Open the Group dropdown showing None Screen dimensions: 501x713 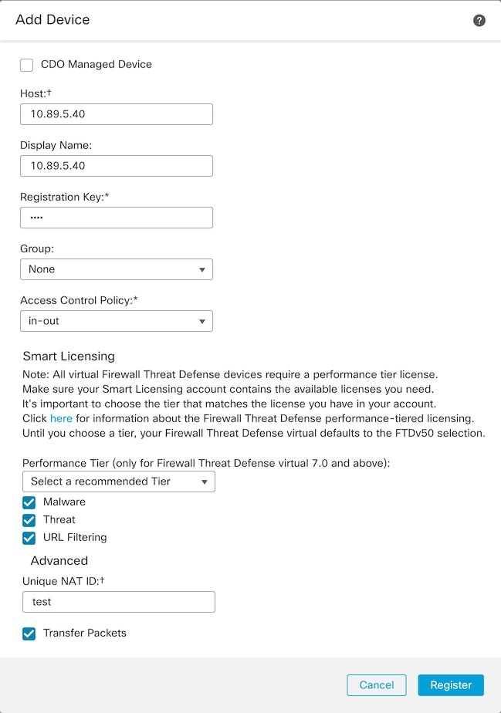point(116,269)
